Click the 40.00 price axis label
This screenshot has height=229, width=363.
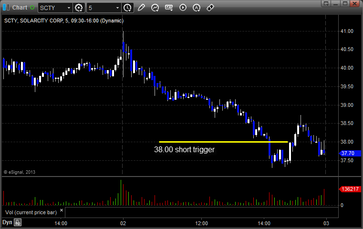click(x=347, y=68)
